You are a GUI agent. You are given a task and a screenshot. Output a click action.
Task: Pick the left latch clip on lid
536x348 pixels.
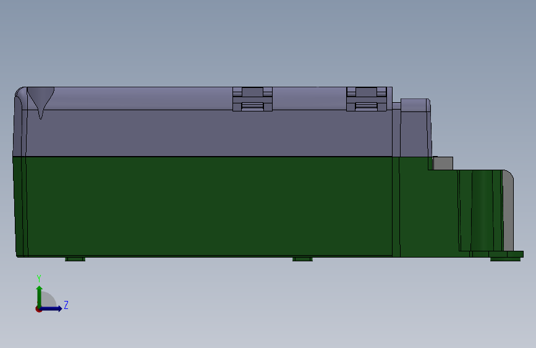(252, 99)
